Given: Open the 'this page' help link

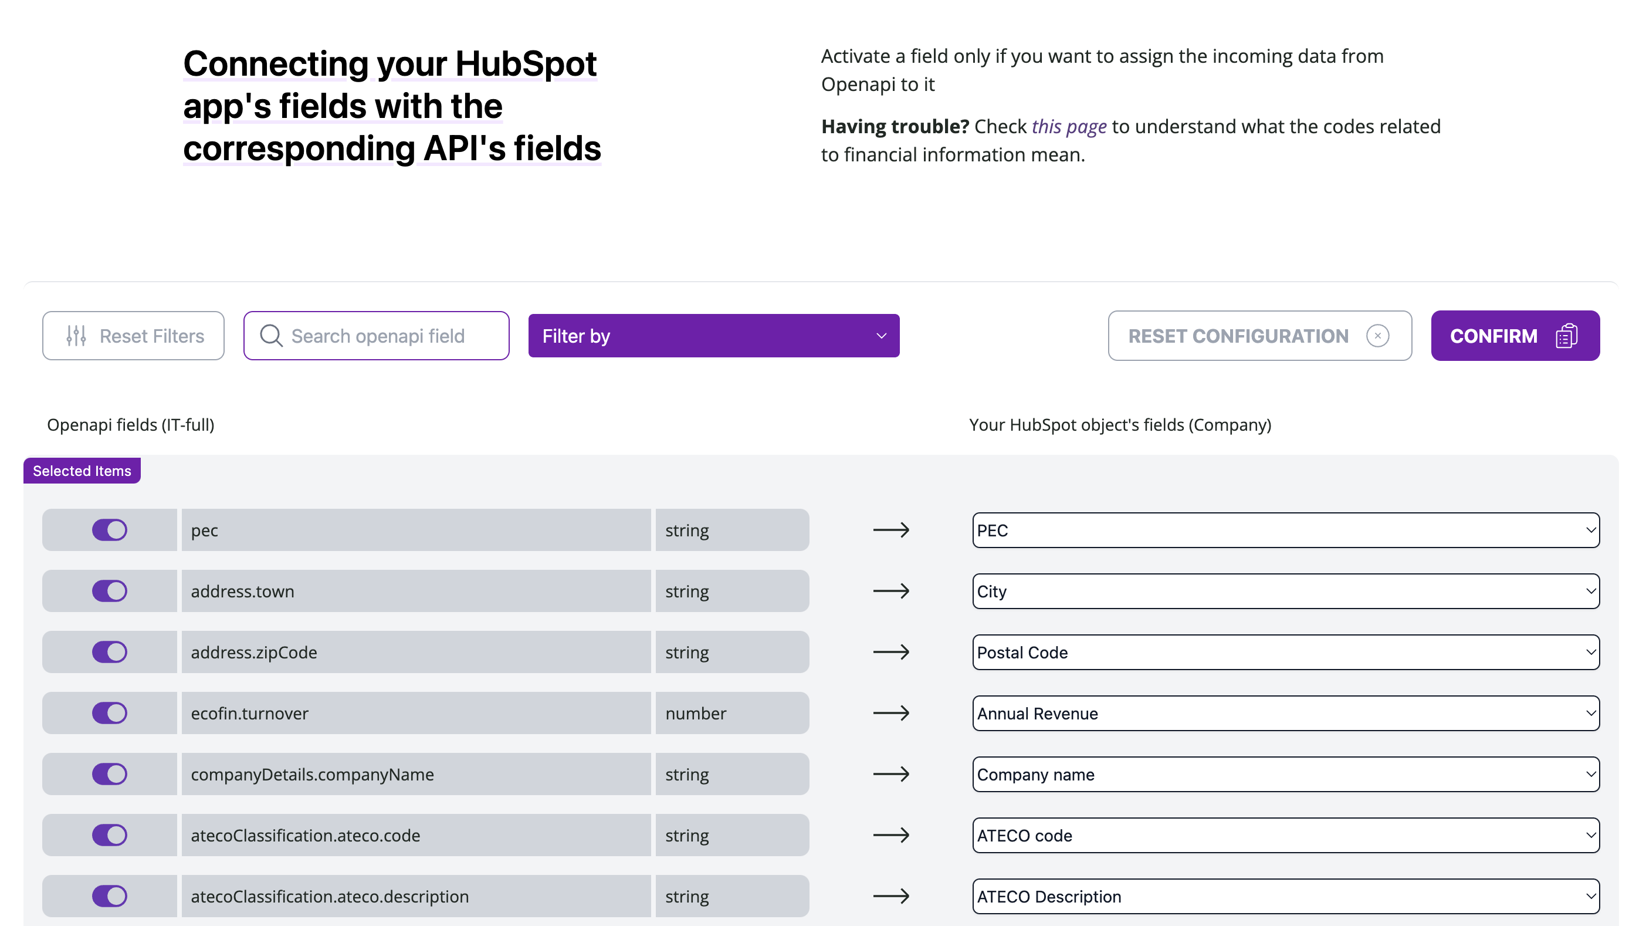Looking at the screenshot, I should [x=1068, y=127].
